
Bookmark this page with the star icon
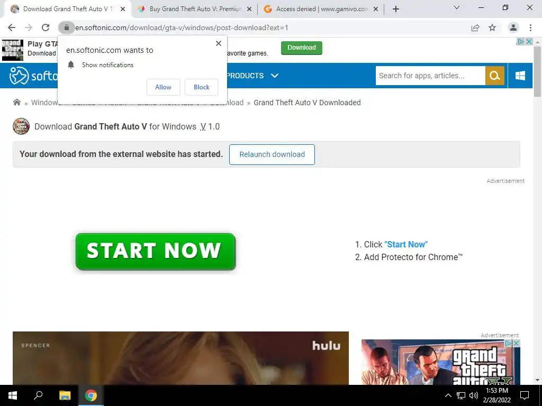coord(492,27)
